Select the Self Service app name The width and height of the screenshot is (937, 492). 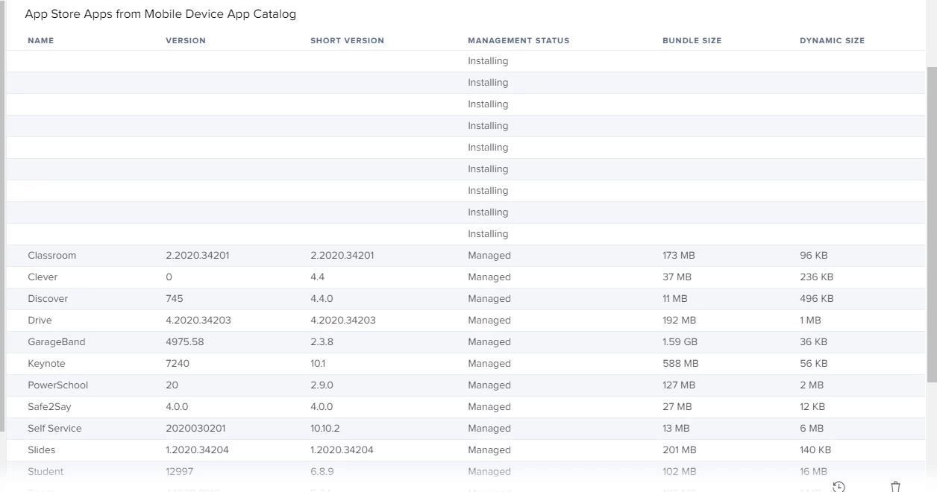point(54,429)
